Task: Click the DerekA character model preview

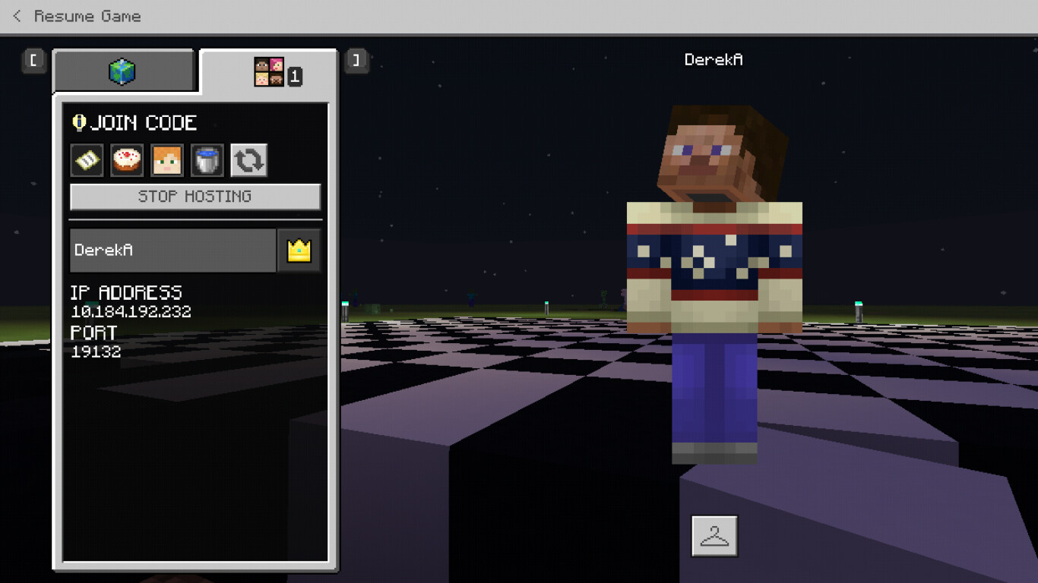Action: click(x=714, y=288)
